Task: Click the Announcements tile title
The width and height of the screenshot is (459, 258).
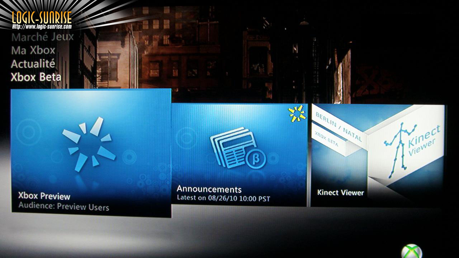Action: (x=209, y=189)
